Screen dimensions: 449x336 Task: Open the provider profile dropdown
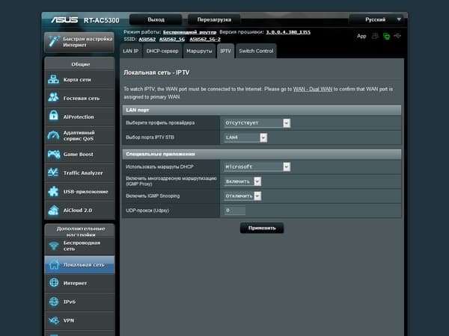click(257, 123)
